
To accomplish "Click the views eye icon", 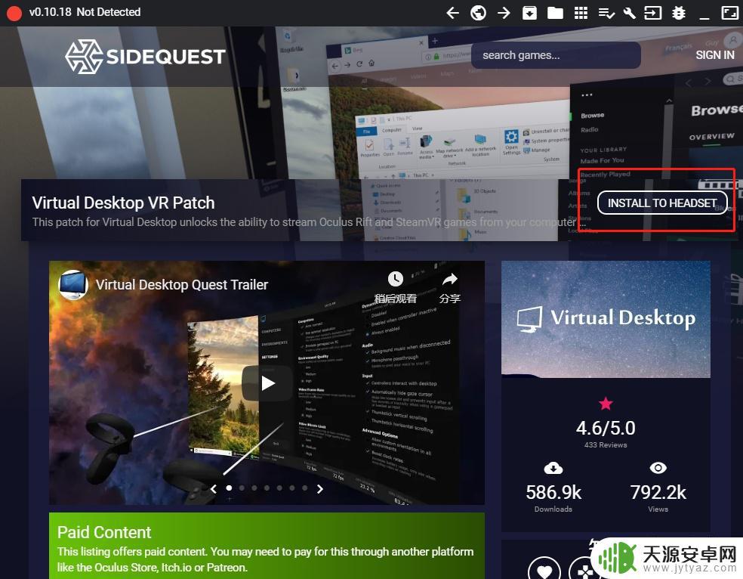I will pyautogui.click(x=658, y=468).
